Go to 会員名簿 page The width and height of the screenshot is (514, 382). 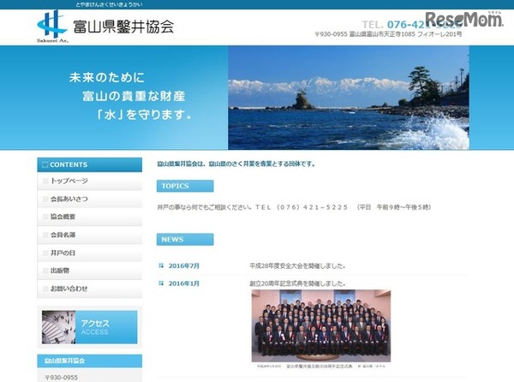(89, 235)
